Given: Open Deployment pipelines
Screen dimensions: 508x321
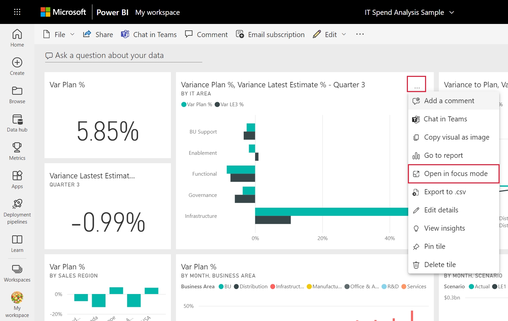Looking at the screenshot, I should click(x=17, y=211).
